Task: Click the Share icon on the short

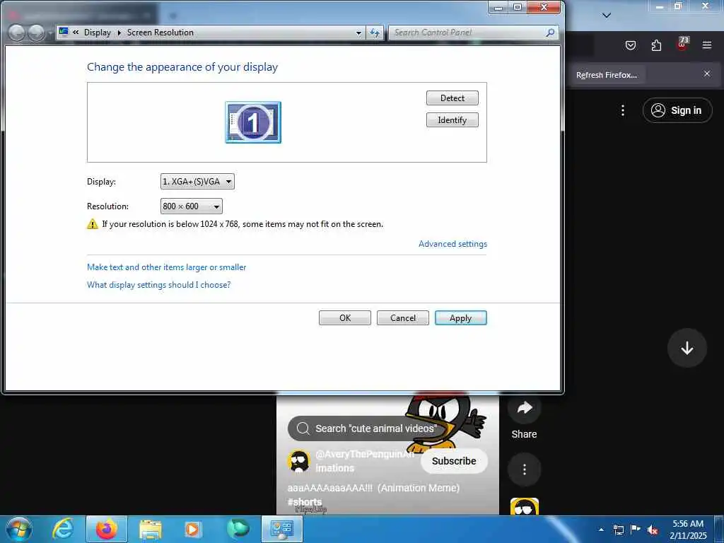Action: pos(524,408)
